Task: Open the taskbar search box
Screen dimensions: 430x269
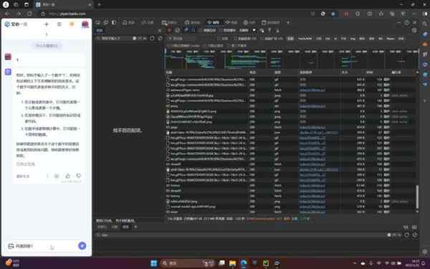Action: 188,263
